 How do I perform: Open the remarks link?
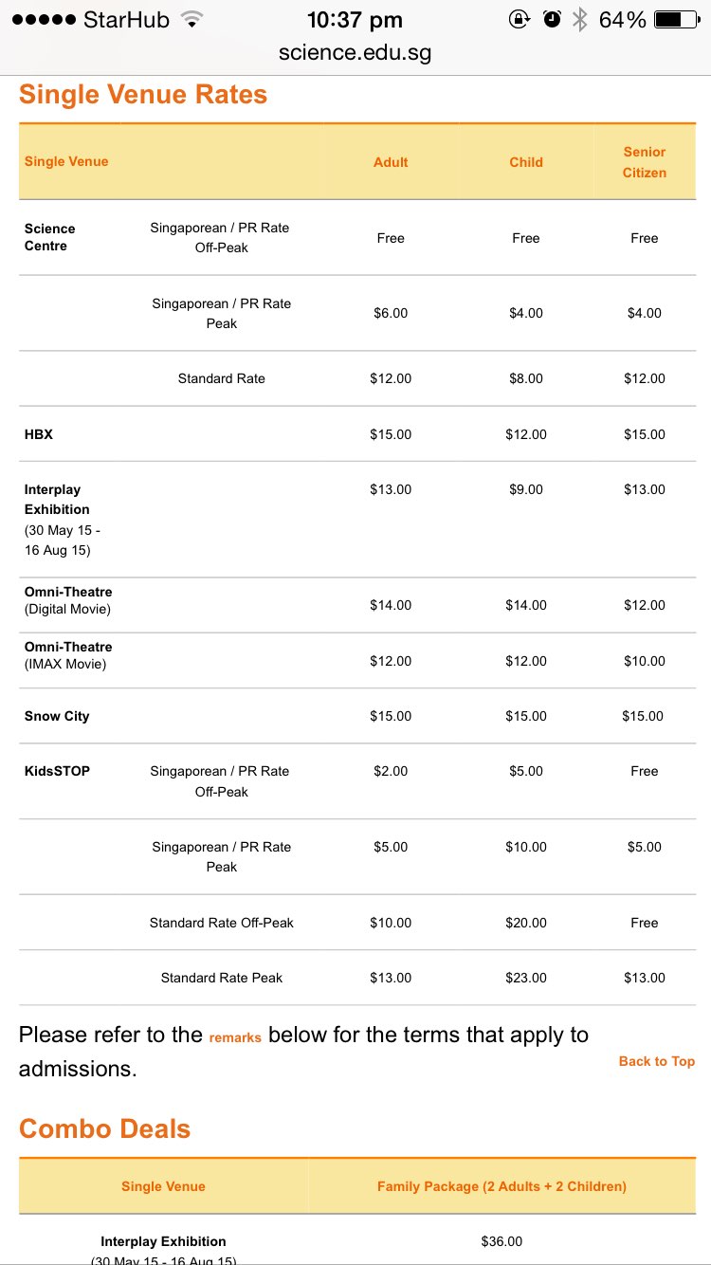click(235, 1038)
